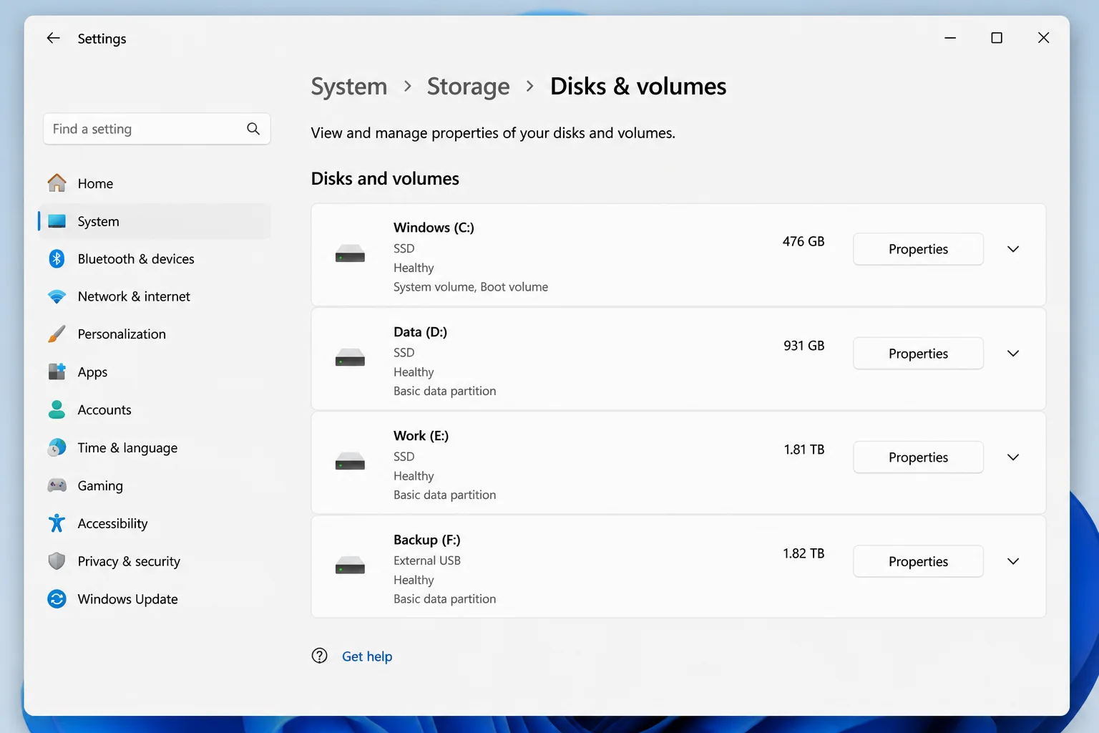Click the 476 GB size value
The width and height of the screenshot is (1099, 733).
click(x=804, y=241)
